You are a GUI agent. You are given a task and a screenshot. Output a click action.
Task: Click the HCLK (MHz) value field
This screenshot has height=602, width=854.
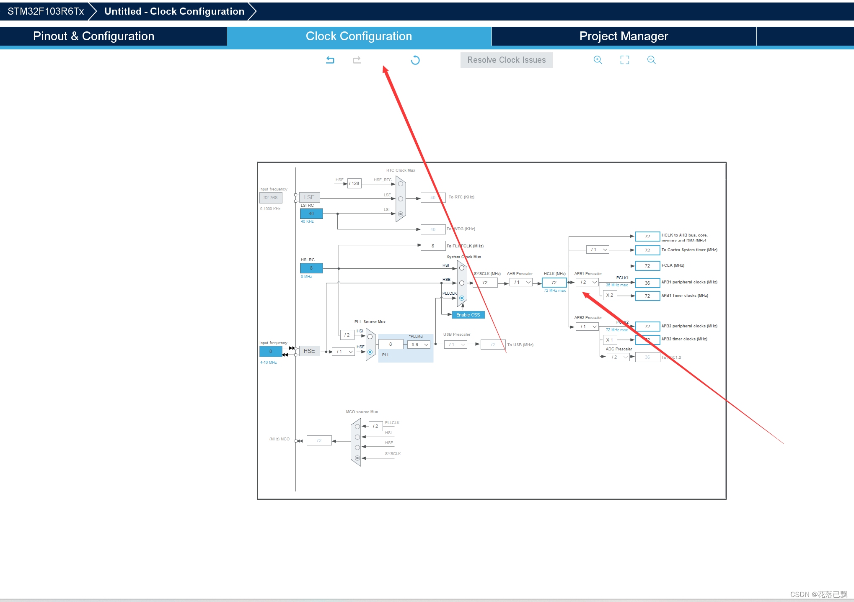tap(554, 283)
